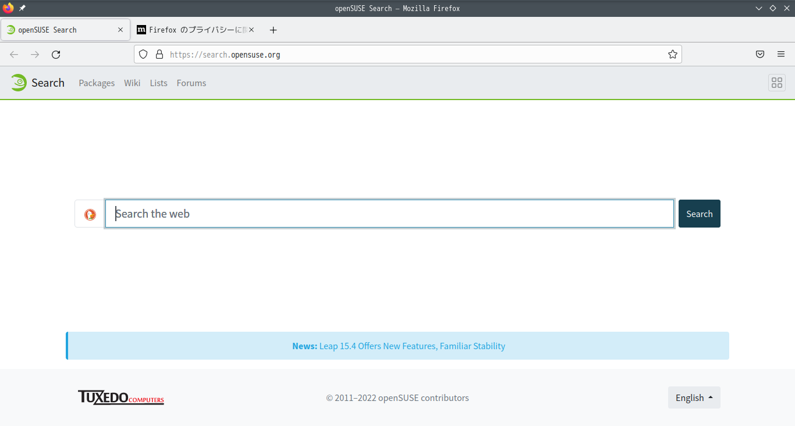This screenshot has height=426, width=795.
Task: Open the English language dropdown
Action: 694,397
